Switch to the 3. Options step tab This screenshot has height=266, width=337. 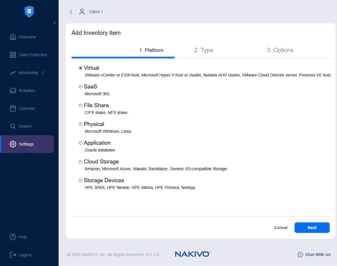coord(280,50)
